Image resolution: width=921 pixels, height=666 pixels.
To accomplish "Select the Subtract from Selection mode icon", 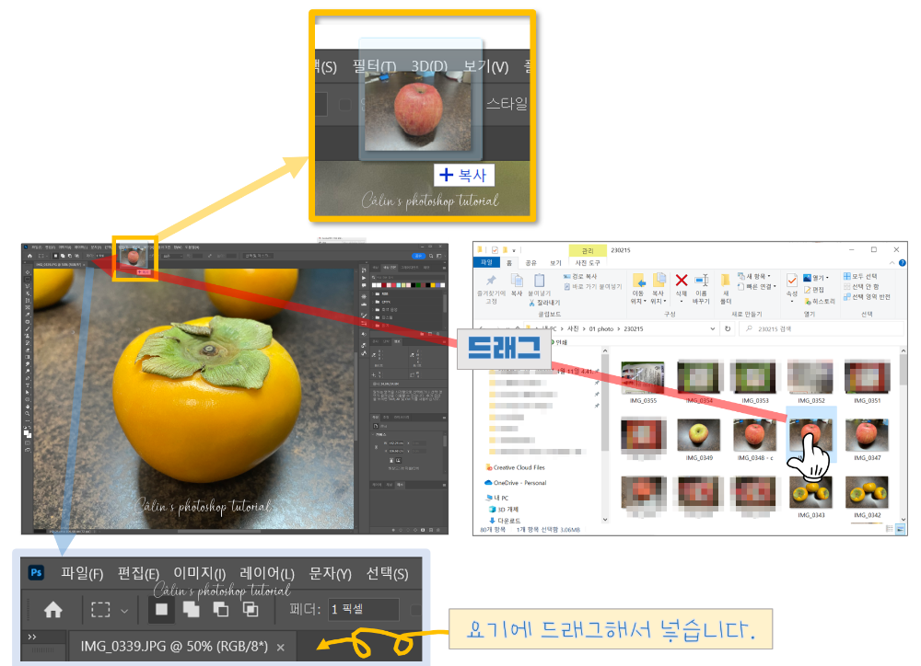I will pos(221,610).
